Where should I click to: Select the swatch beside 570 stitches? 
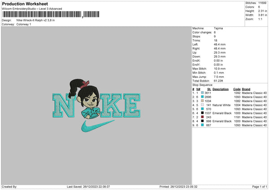(202, 109)
